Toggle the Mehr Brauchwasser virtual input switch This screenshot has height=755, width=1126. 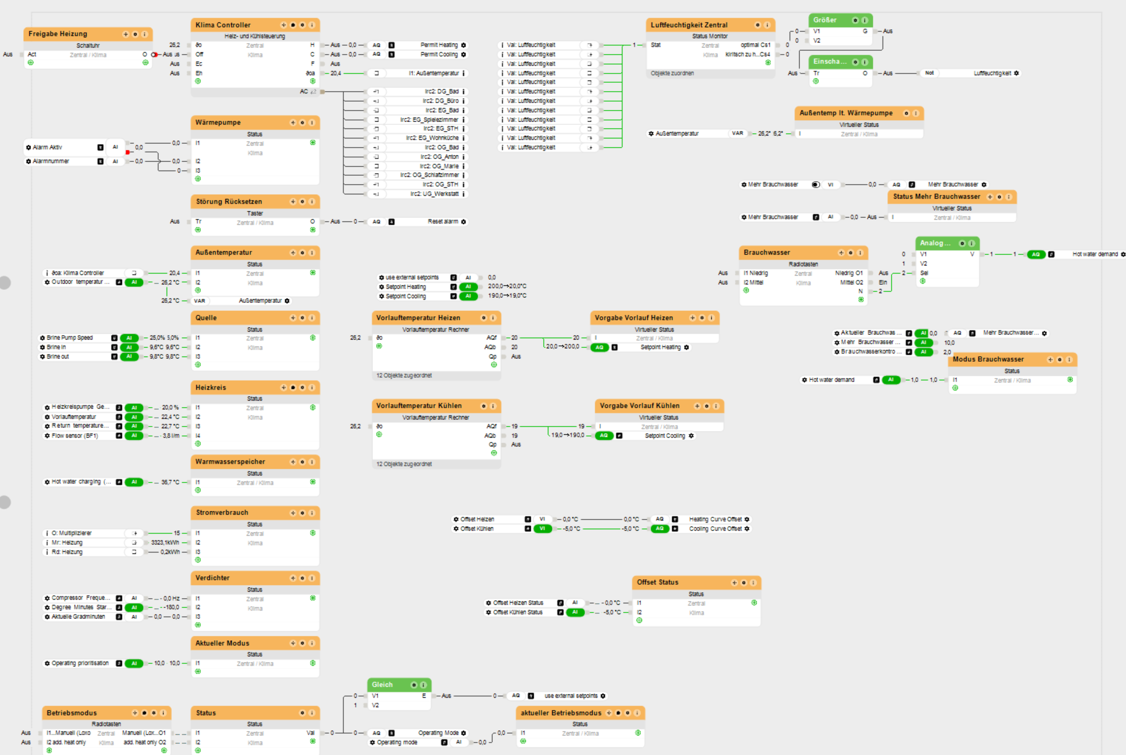point(816,185)
